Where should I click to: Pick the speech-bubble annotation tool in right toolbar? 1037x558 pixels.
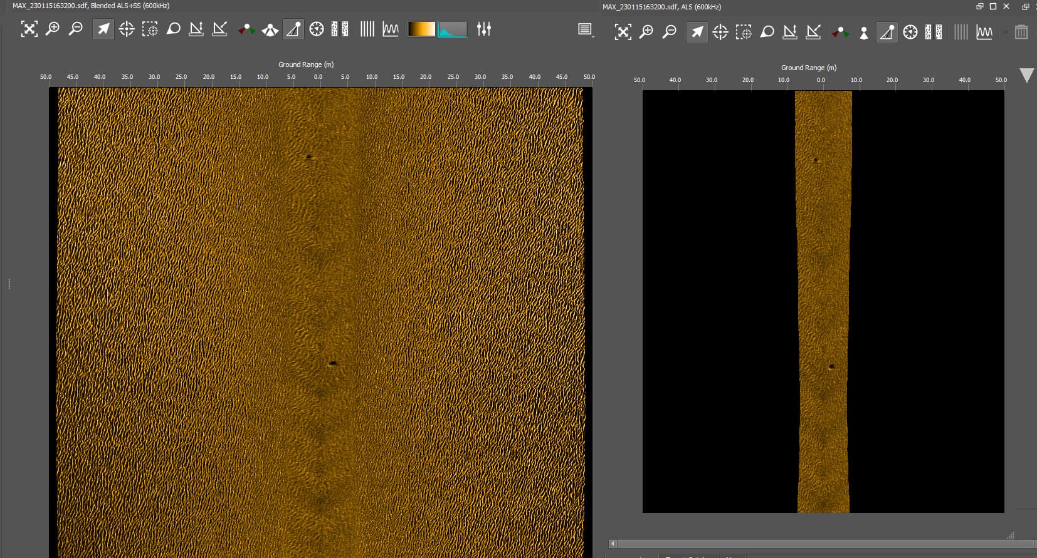767,32
